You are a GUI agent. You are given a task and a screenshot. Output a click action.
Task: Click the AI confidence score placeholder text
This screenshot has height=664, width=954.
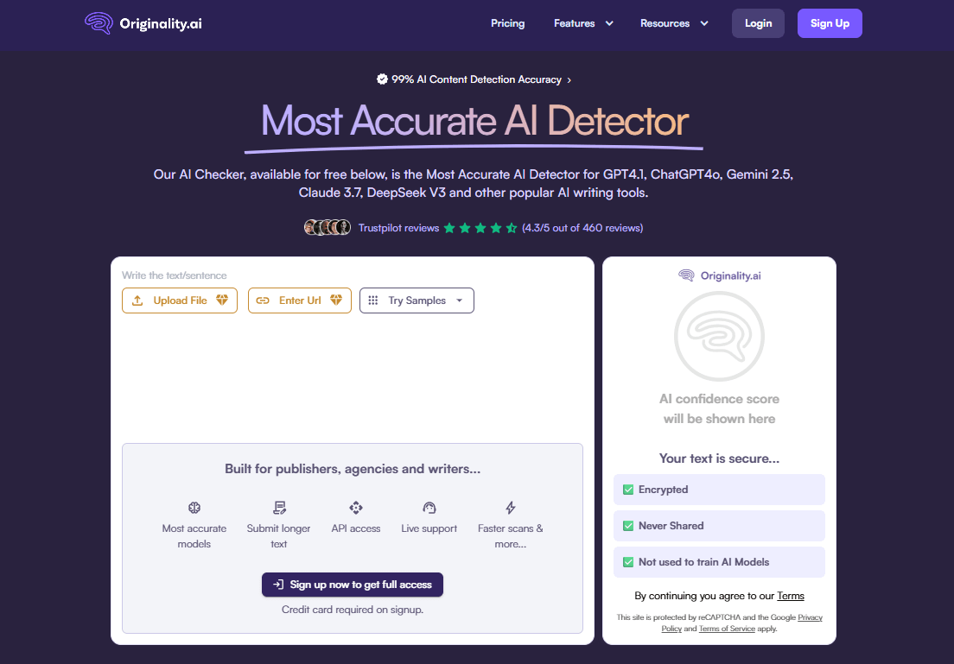[x=719, y=408]
